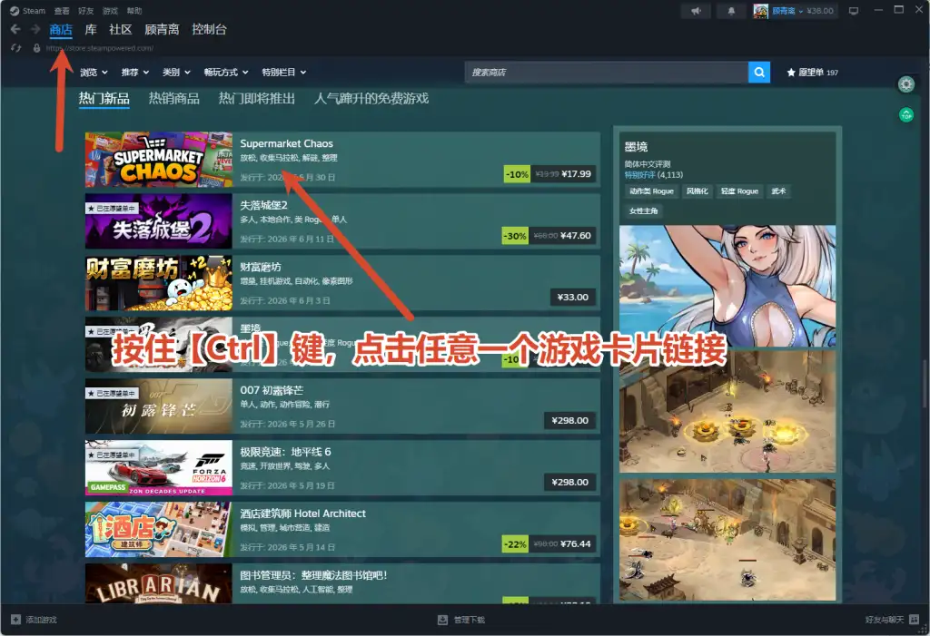930x636 pixels.
Task: Open the notifications bell icon
Action: [731, 11]
